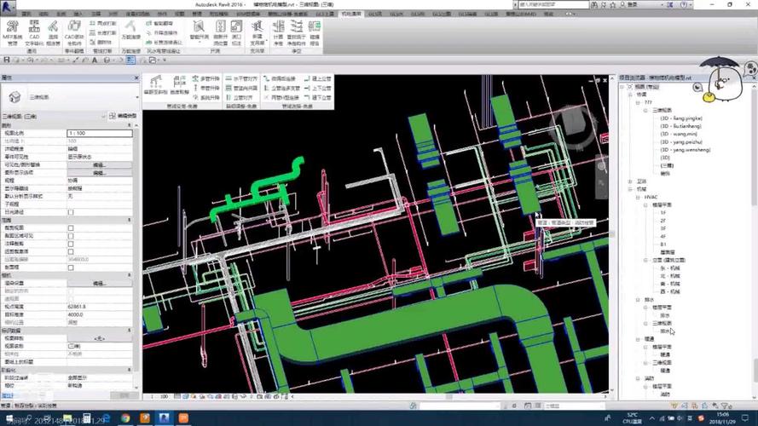Viewport: 758px width, 426px height.
Task: Open Chrome from the Windows taskbar
Action: click(x=124, y=419)
